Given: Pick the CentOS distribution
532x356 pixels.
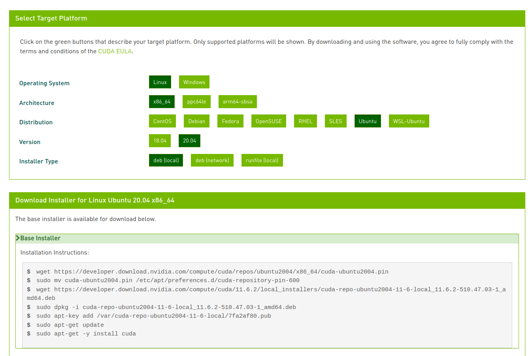Looking at the screenshot, I should point(162,121).
